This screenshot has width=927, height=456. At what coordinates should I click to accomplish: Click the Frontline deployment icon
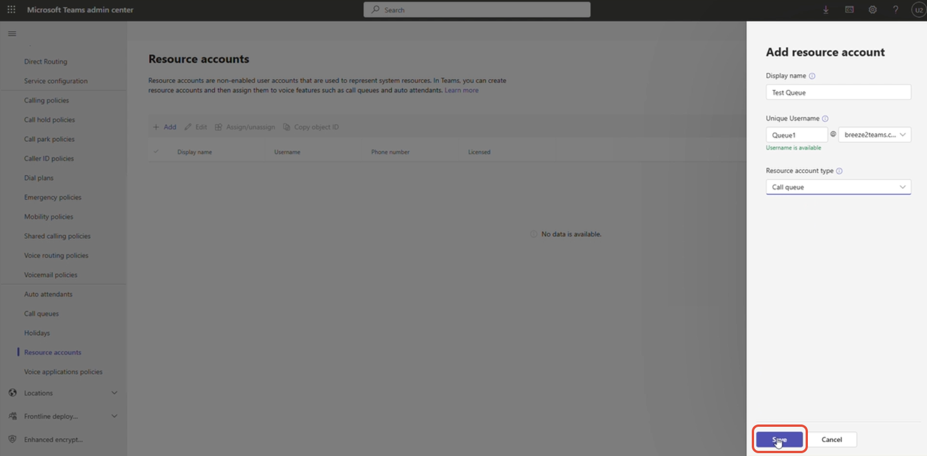(13, 416)
